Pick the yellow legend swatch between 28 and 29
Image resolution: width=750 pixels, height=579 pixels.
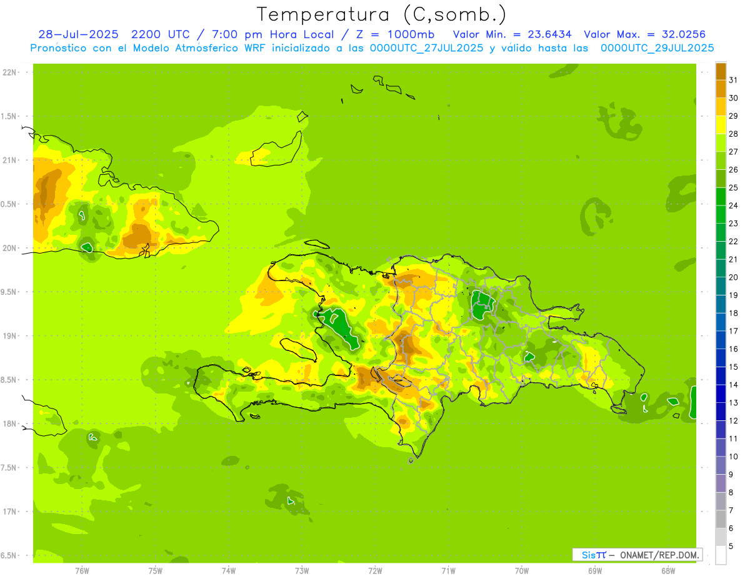coord(721,125)
